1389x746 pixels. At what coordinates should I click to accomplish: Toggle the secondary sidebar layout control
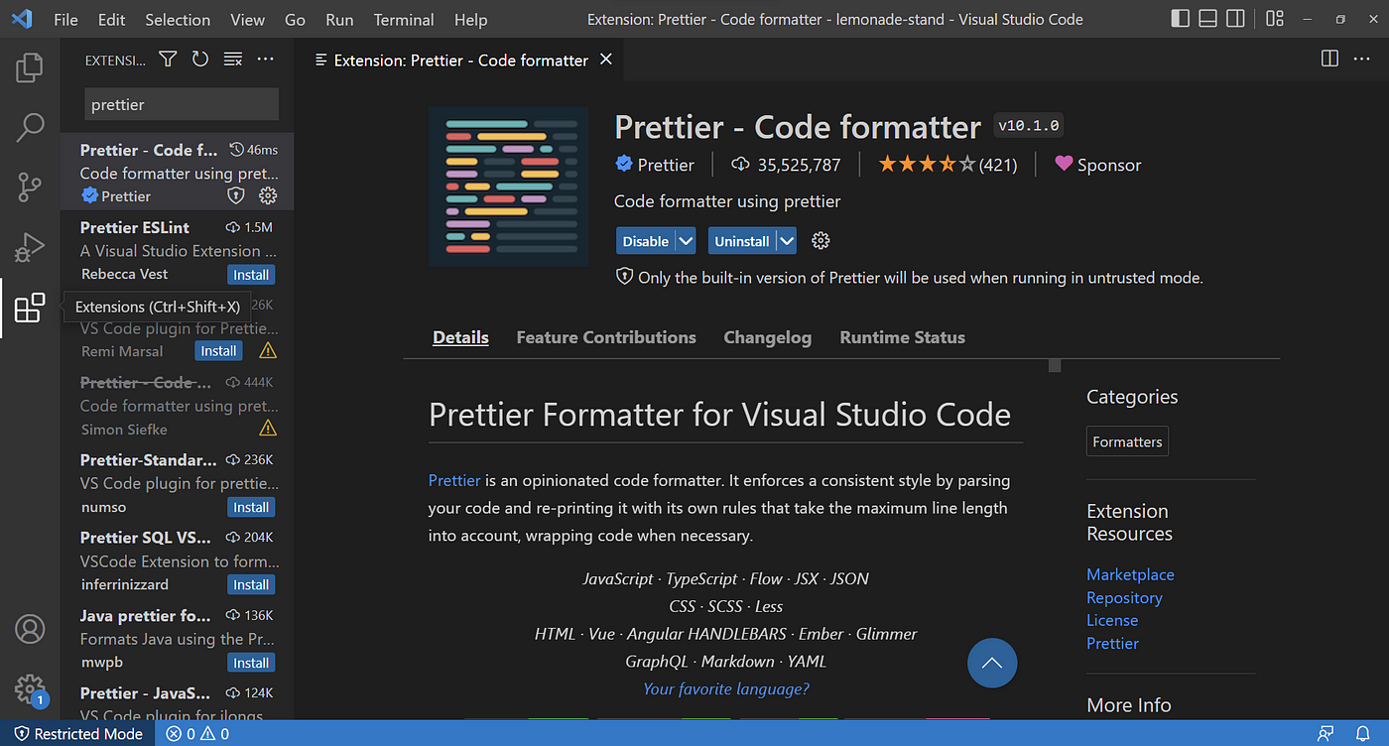coord(1233,18)
